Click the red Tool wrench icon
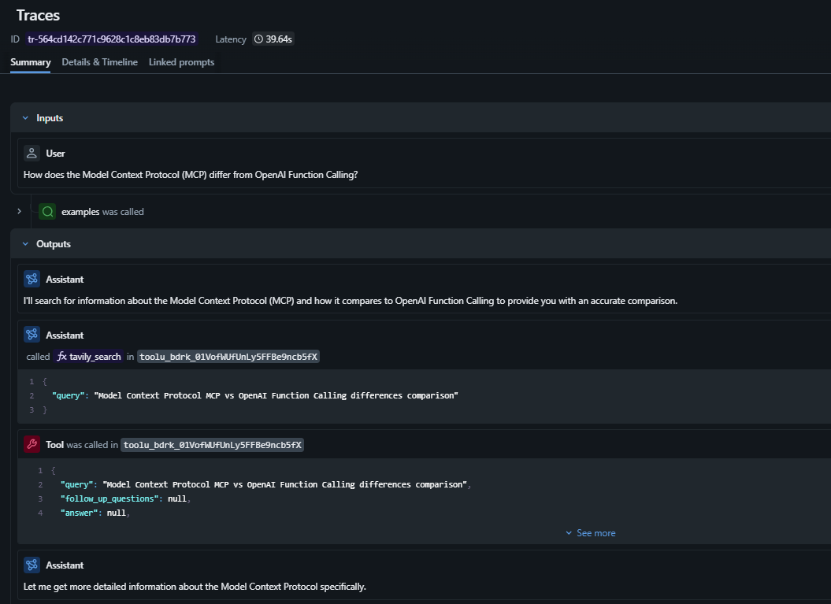Screen dimensions: 831x604 click(x=32, y=445)
